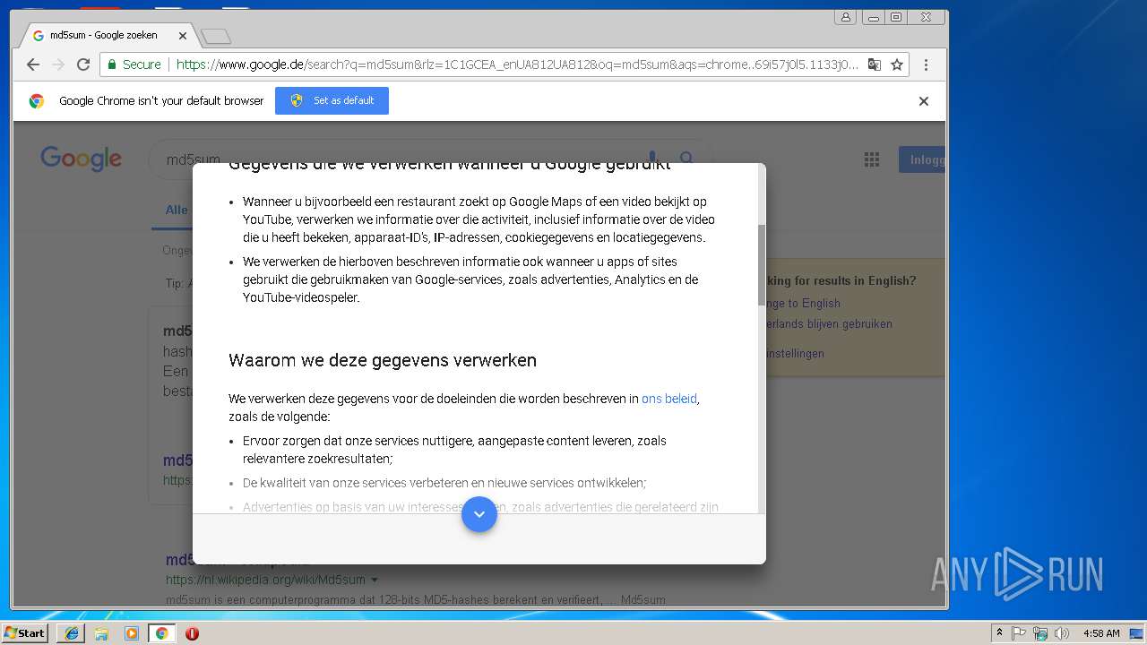The image size is (1147, 645).
Task: Click the blue scroll-down arrow button
Action: [x=479, y=514]
